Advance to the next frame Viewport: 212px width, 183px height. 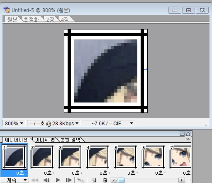[x=69, y=180]
